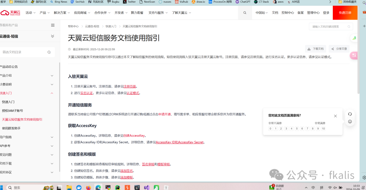Image resolution: width=366 pixels, height=190 pixels.
Task: Click the headset customer service icon
Action: click(350, 114)
